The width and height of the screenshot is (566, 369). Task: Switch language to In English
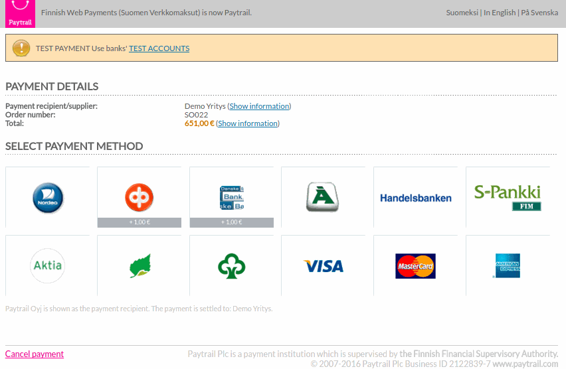pyautogui.click(x=500, y=13)
